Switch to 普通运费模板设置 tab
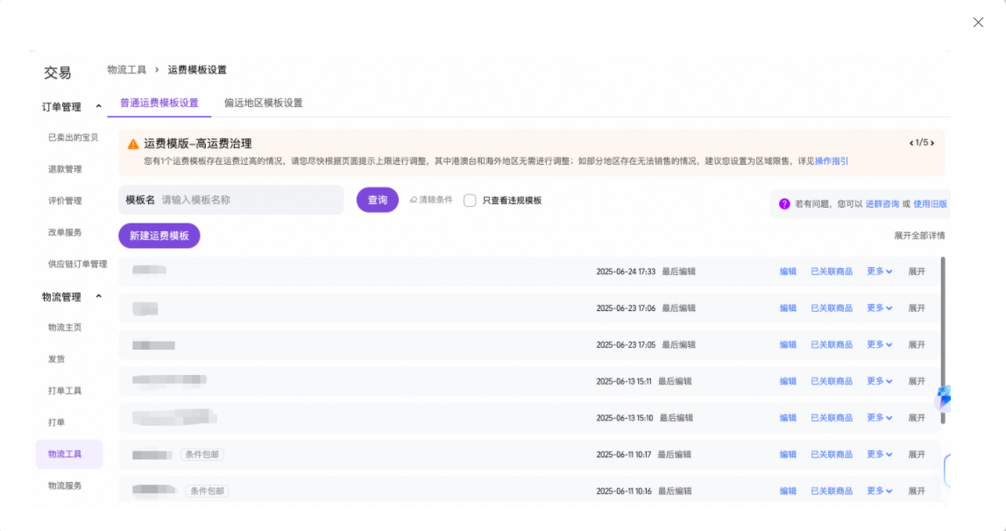 pyautogui.click(x=159, y=103)
